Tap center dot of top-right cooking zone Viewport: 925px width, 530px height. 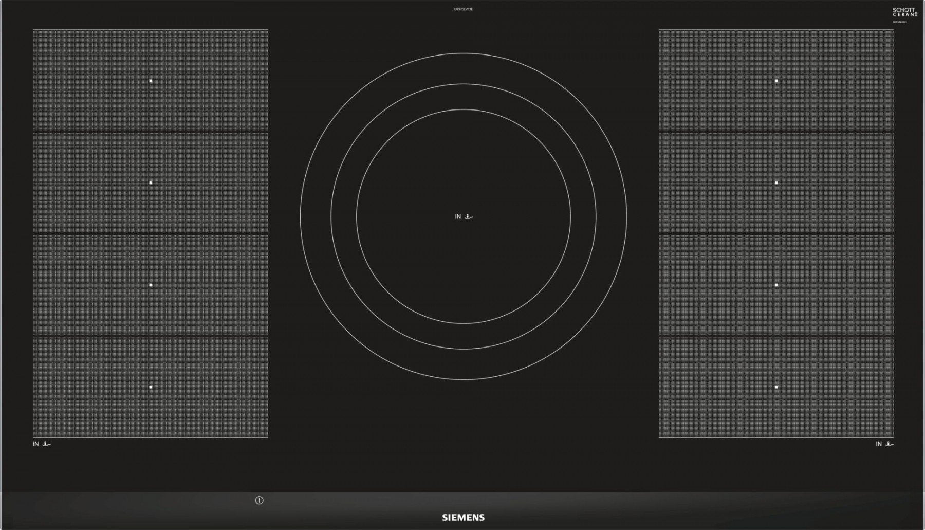776,81
